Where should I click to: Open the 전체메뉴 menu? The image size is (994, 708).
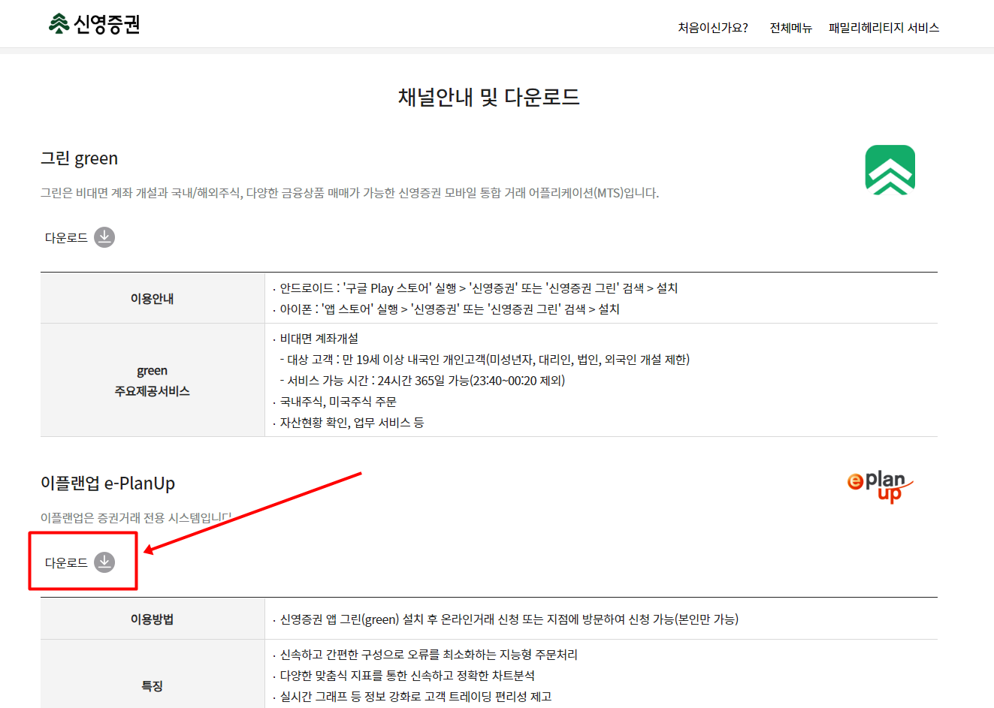[x=791, y=28]
